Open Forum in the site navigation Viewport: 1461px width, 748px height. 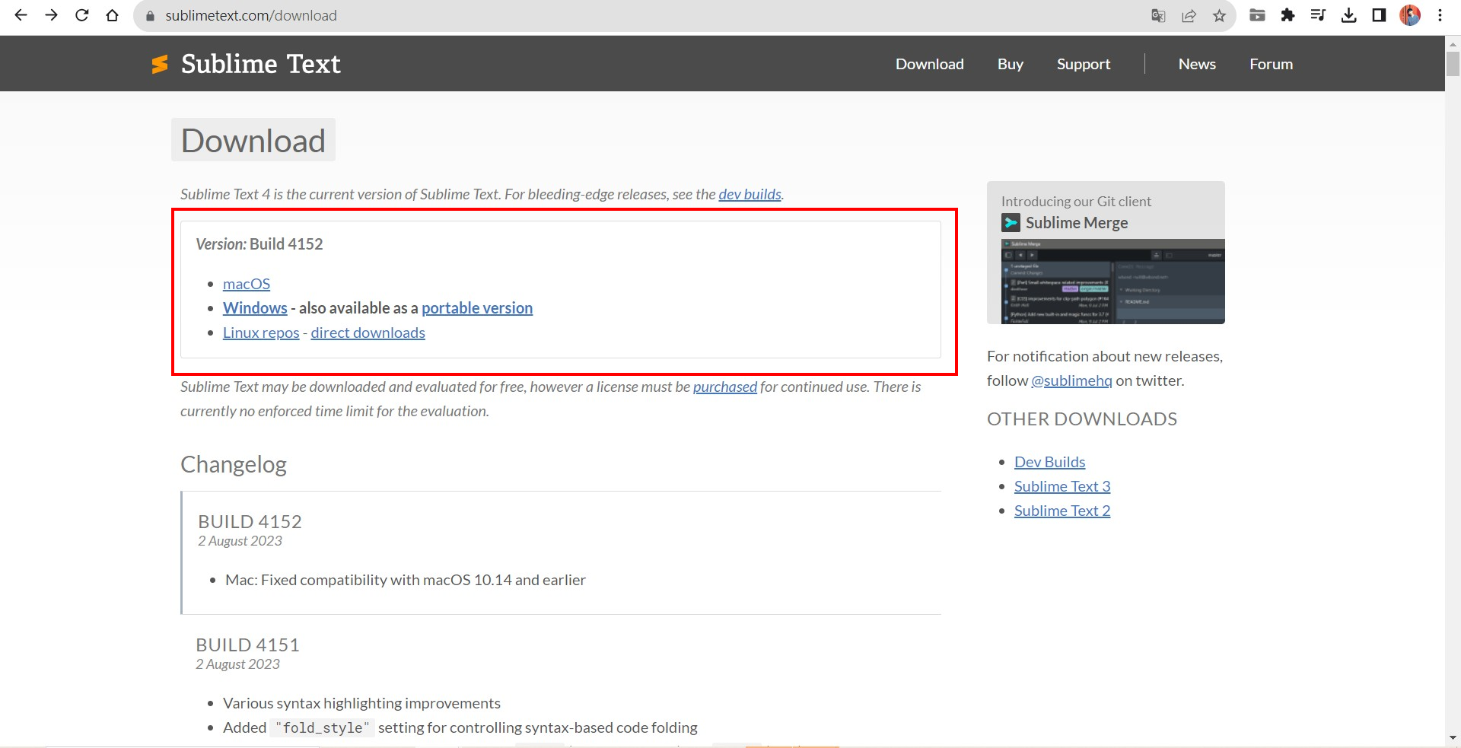pyautogui.click(x=1271, y=64)
